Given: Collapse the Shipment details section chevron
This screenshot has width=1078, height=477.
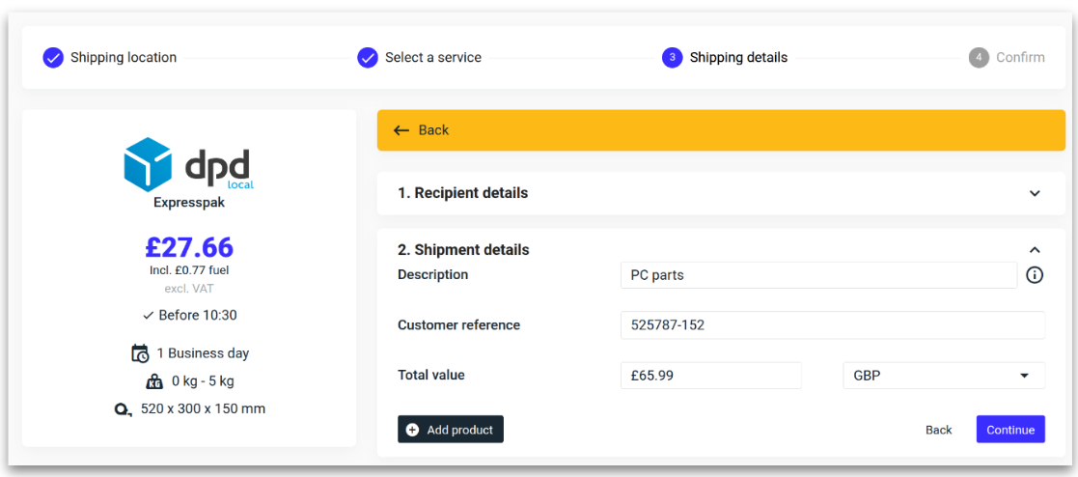Looking at the screenshot, I should (1035, 250).
